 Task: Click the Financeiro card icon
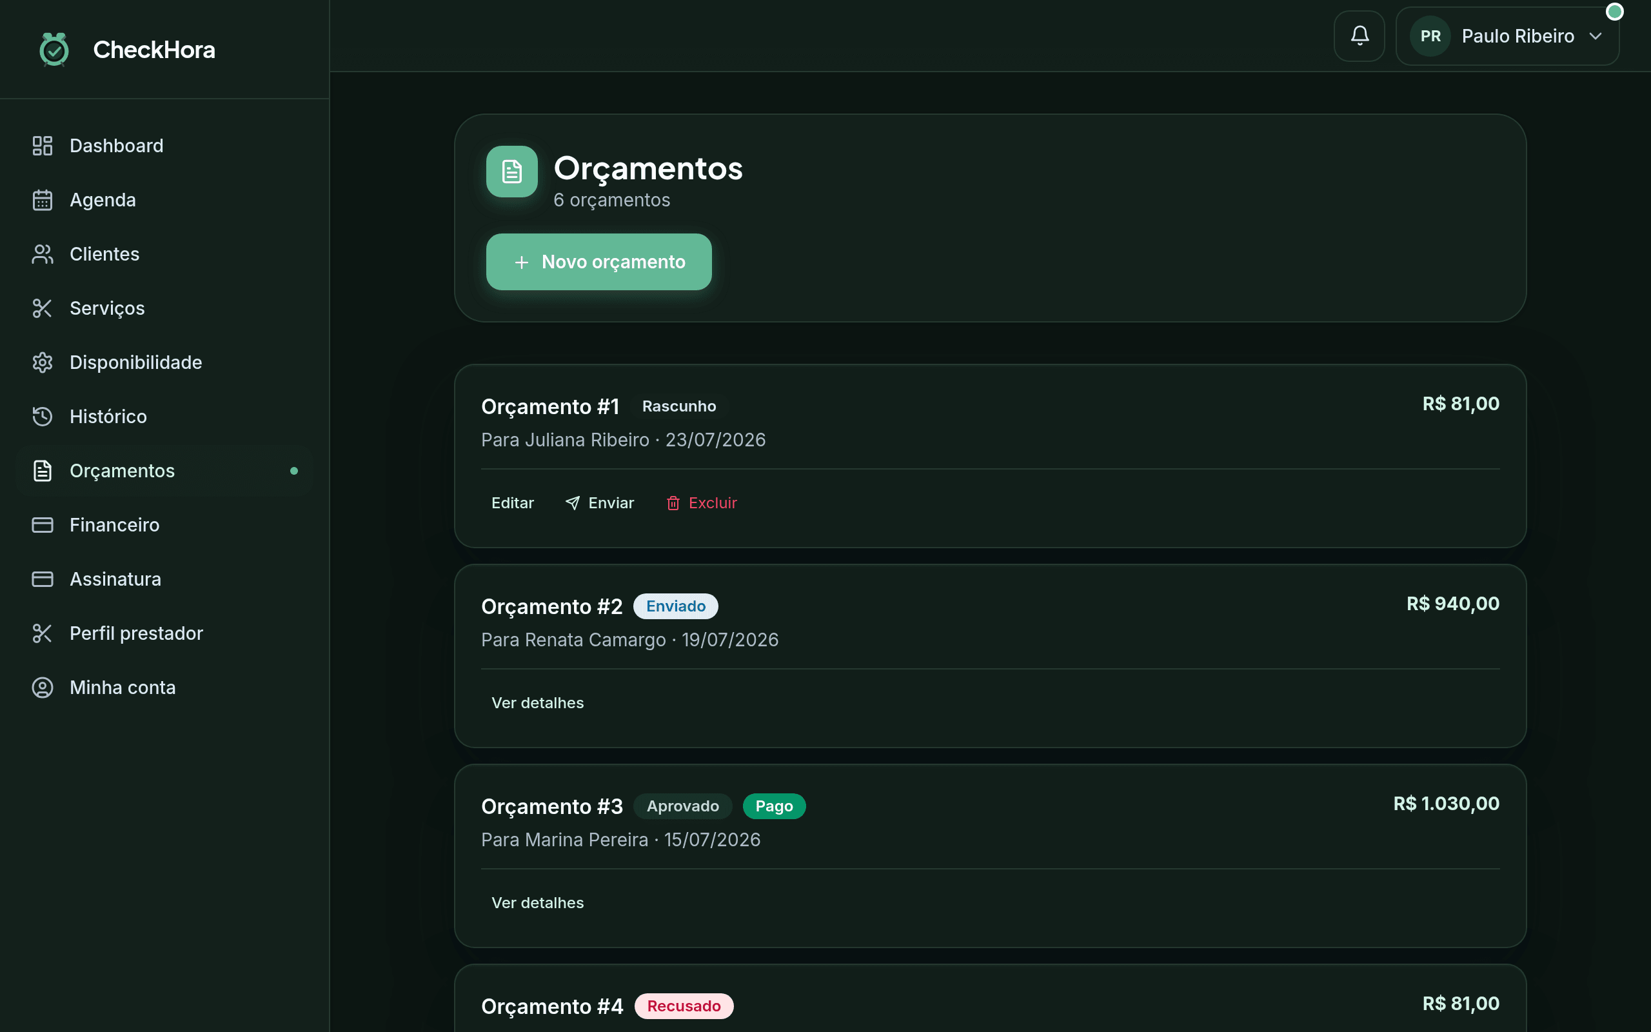tap(43, 525)
